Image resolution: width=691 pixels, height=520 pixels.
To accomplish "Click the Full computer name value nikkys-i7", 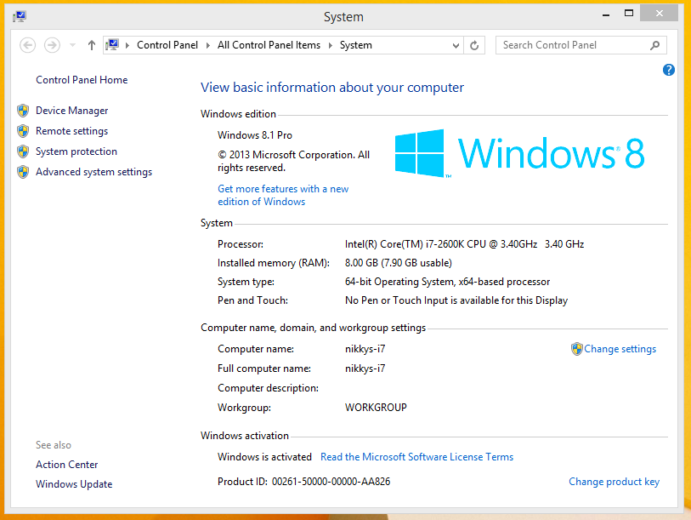I will click(365, 369).
